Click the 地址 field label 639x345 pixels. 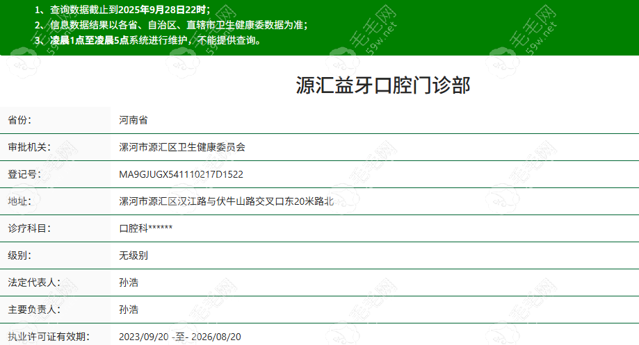tap(19, 201)
